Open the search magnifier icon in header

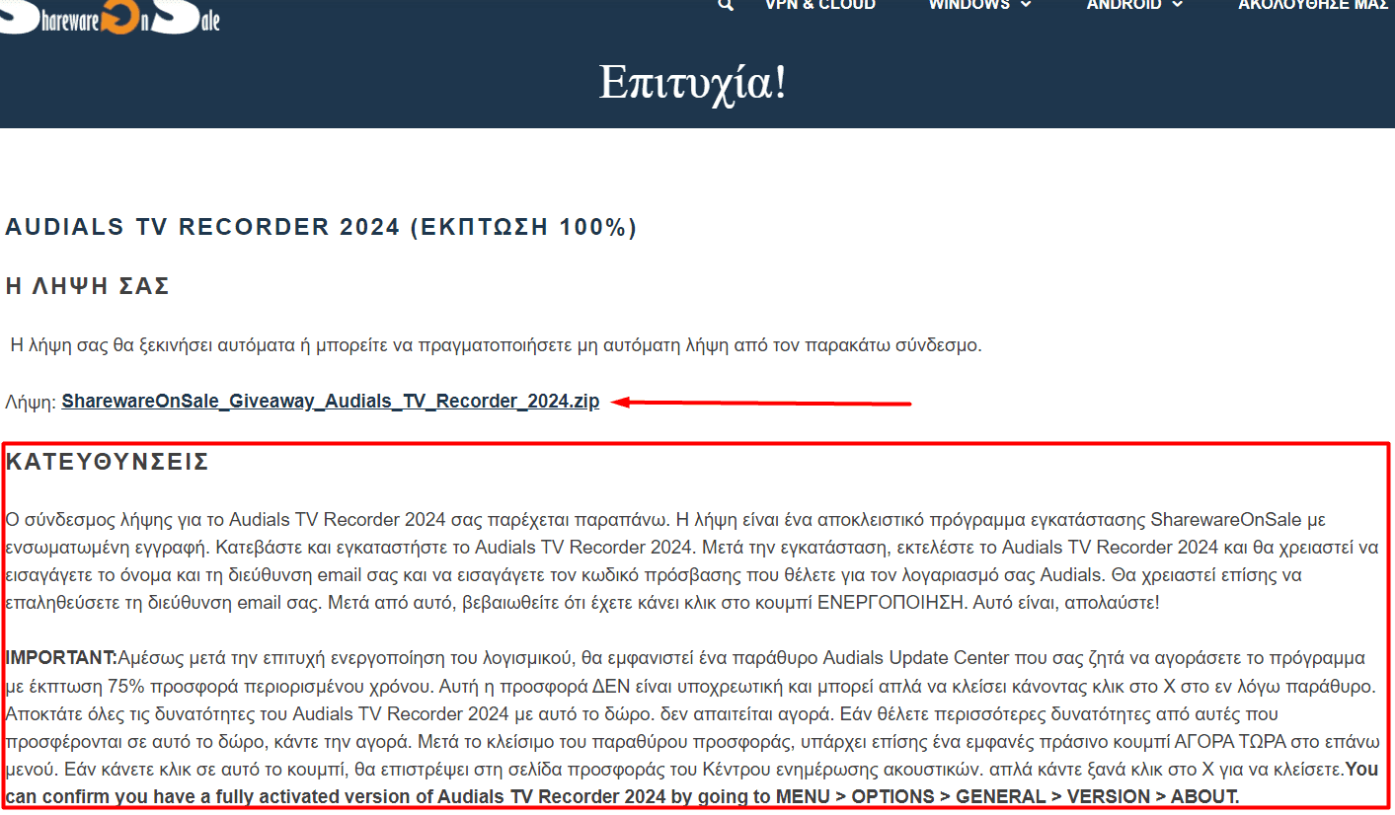(x=726, y=5)
